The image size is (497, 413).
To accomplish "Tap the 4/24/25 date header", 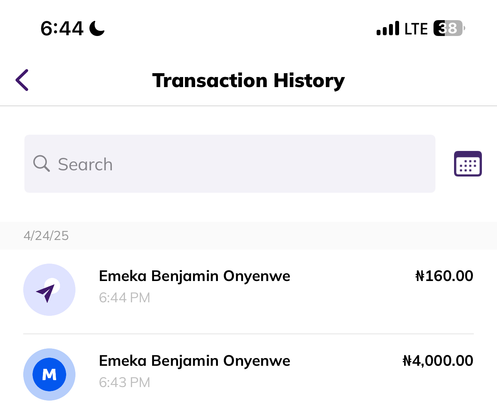I will [46, 236].
